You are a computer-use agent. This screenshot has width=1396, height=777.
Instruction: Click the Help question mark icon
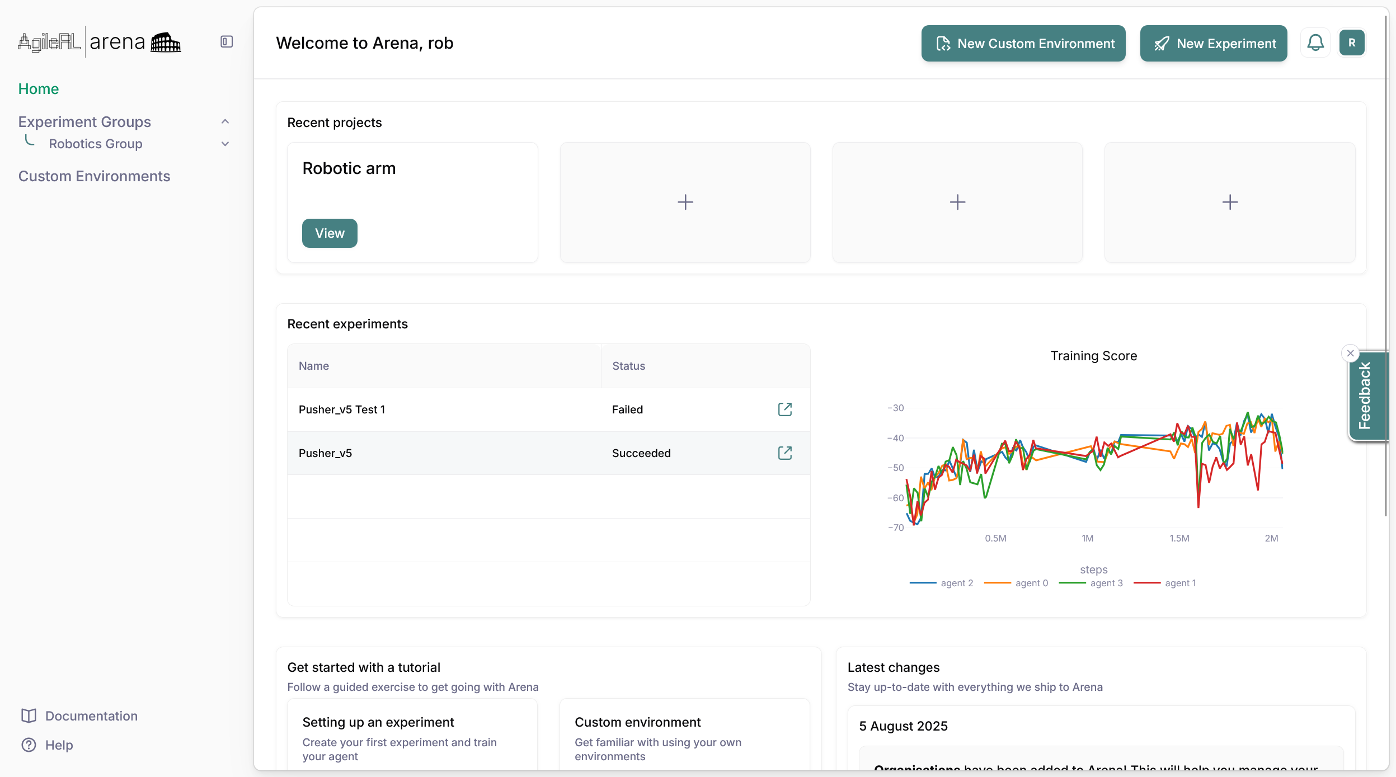[27, 745]
